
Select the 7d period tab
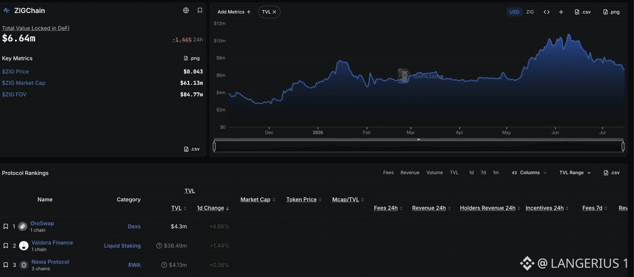click(x=483, y=173)
